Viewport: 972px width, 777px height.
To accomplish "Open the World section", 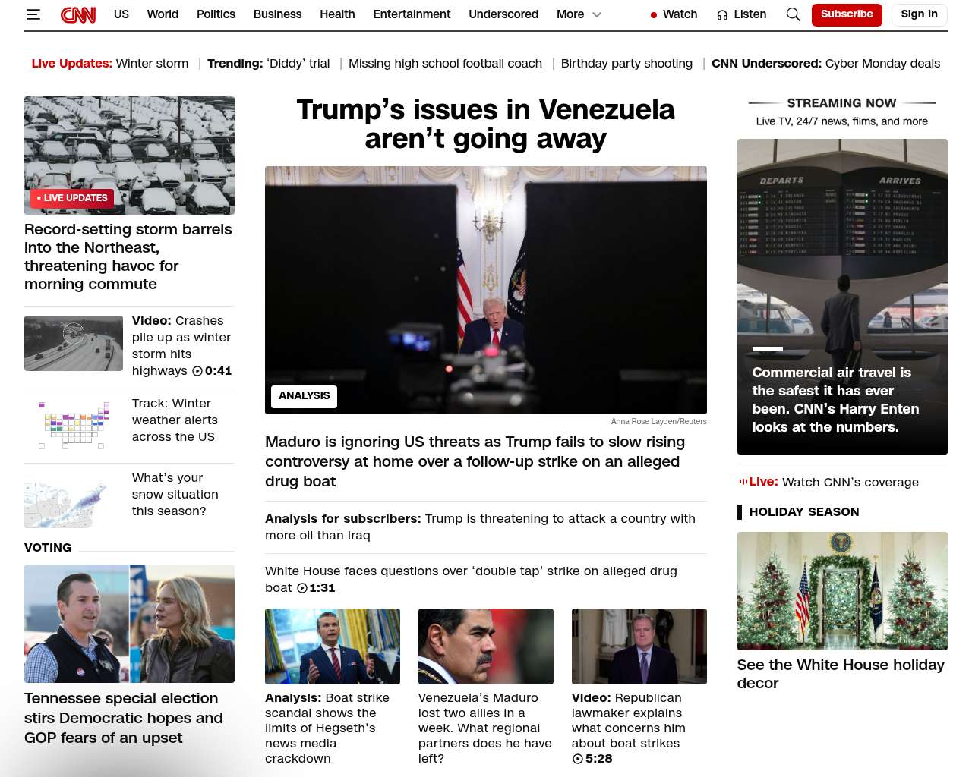I will pyautogui.click(x=163, y=14).
